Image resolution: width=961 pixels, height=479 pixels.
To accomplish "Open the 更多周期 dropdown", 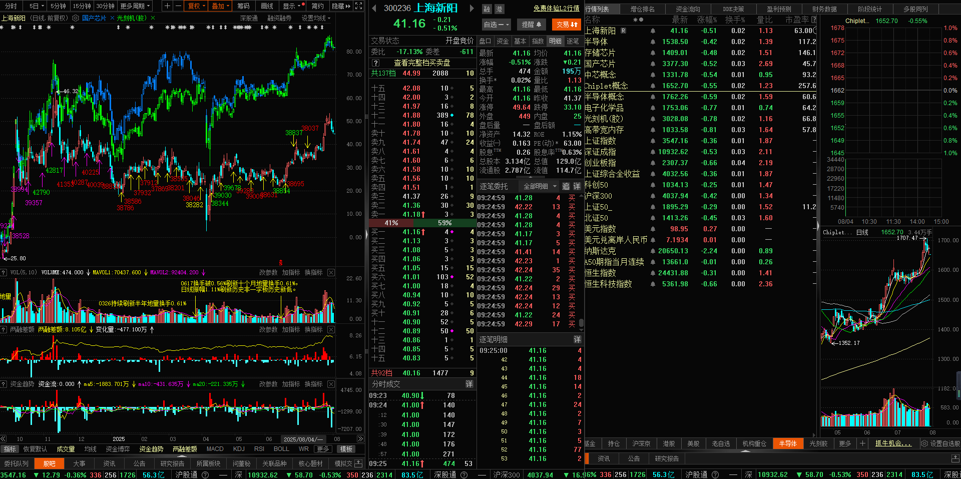I will pyautogui.click(x=135, y=6).
